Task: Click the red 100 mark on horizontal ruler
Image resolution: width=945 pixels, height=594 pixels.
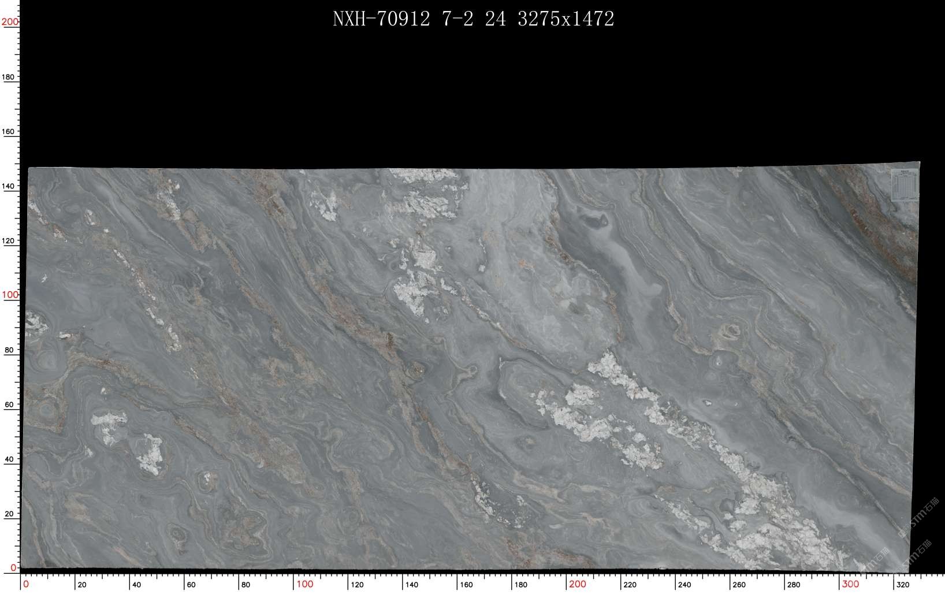Action: pos(305,584)
